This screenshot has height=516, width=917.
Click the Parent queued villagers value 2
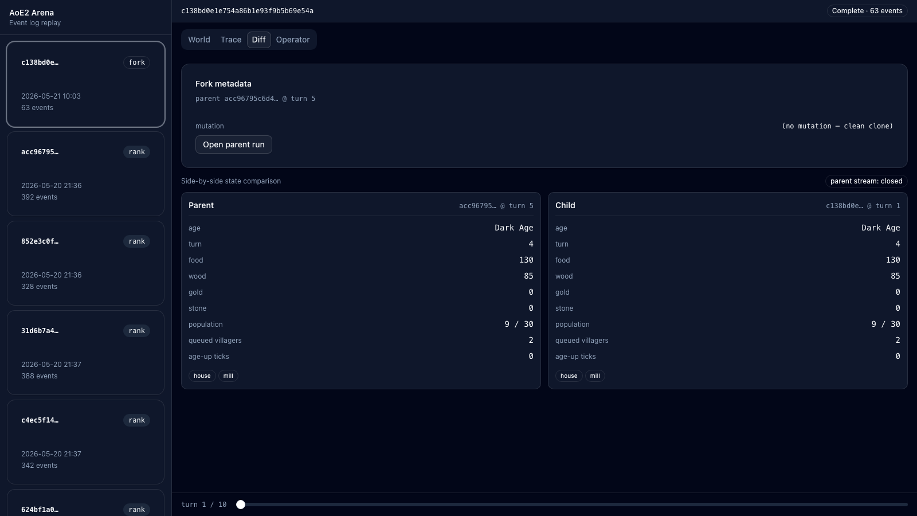(x=531, y=340)
